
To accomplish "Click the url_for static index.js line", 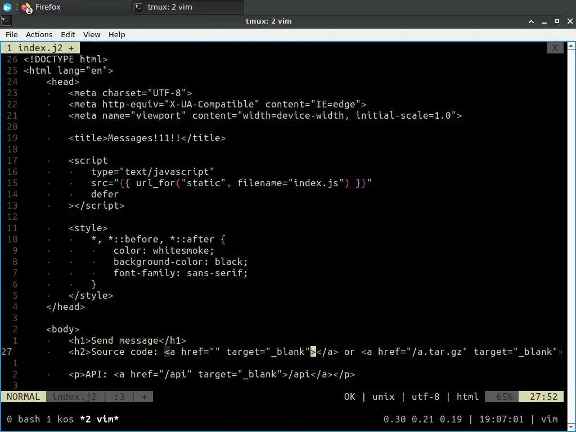I will pos(231,183).
